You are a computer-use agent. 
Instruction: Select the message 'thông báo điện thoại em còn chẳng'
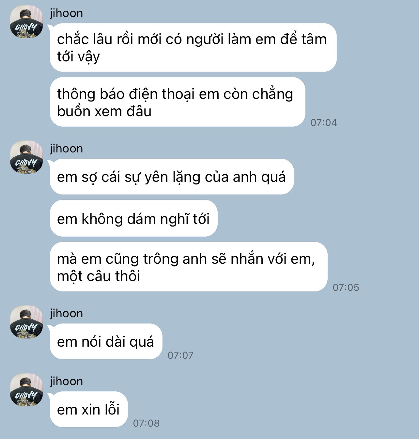point(178,102)
